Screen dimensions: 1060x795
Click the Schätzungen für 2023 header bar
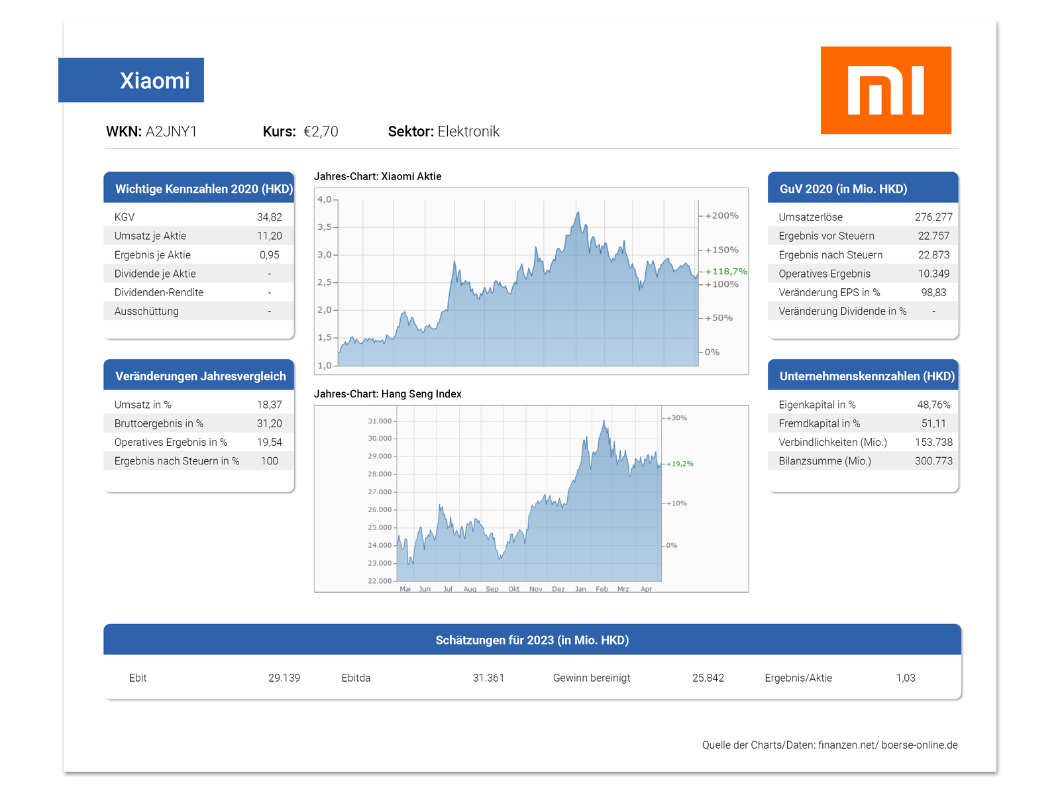531,640
